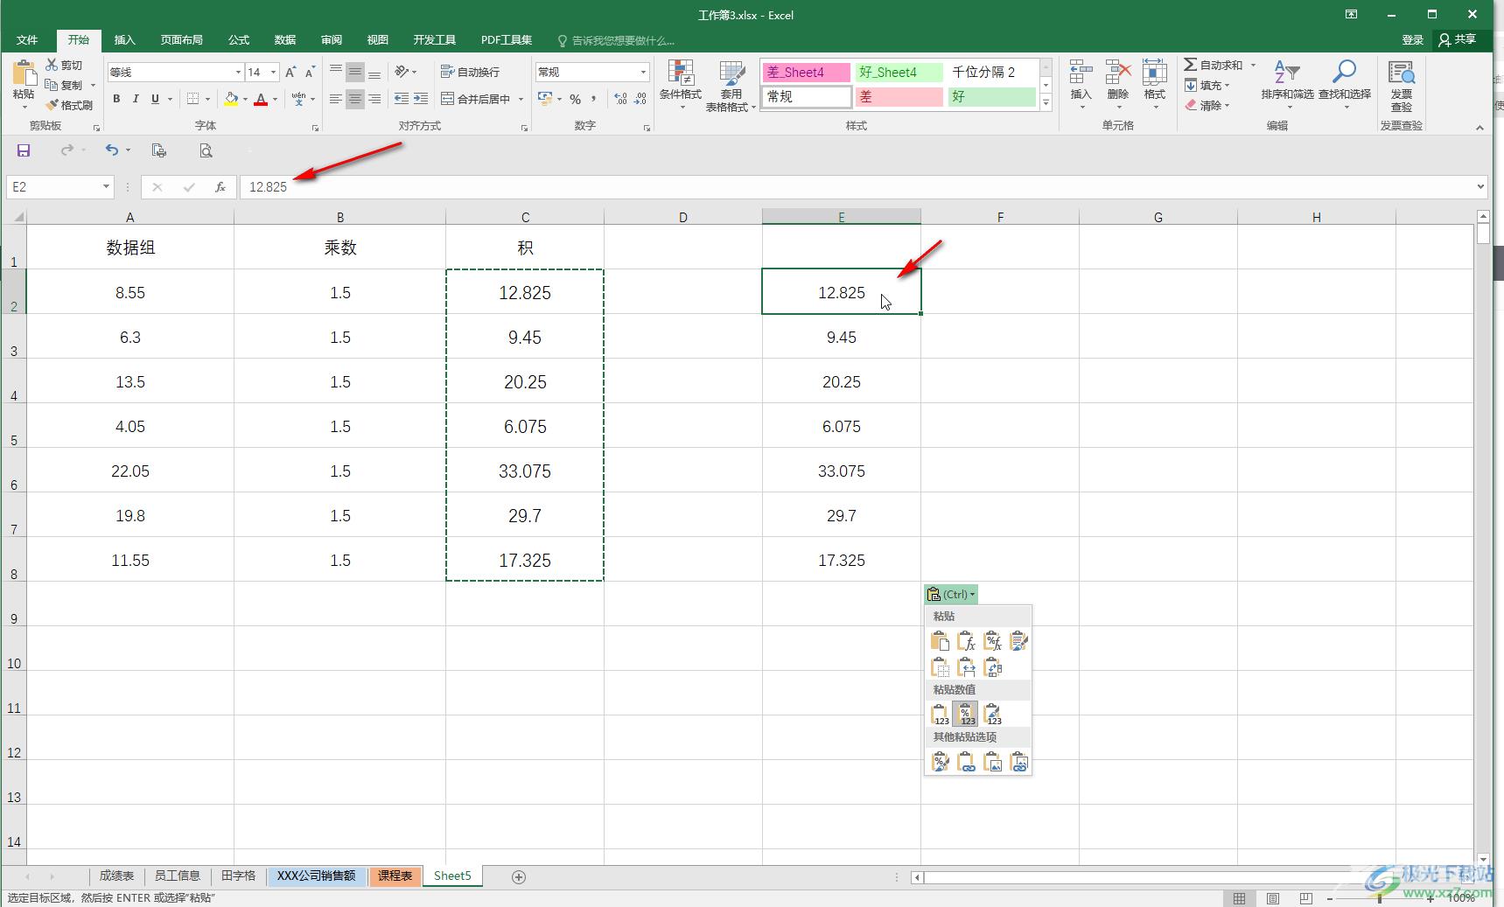Choose the Transpose paste option
The image size is (1504, 907).
click(x=993, y=668)
